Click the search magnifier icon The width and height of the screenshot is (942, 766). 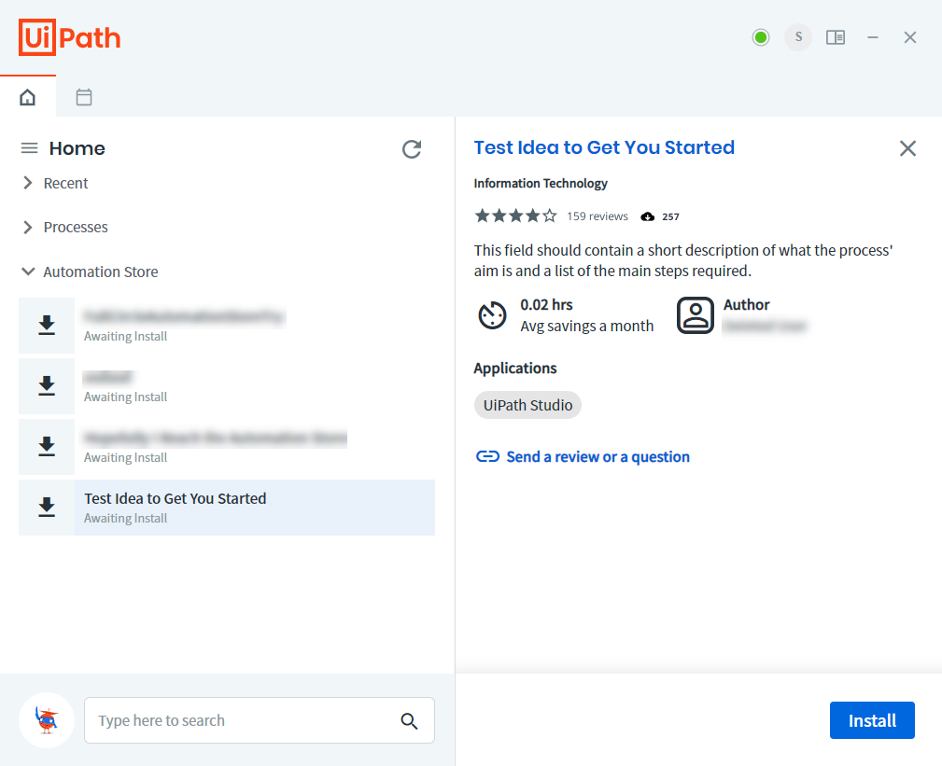409,720
